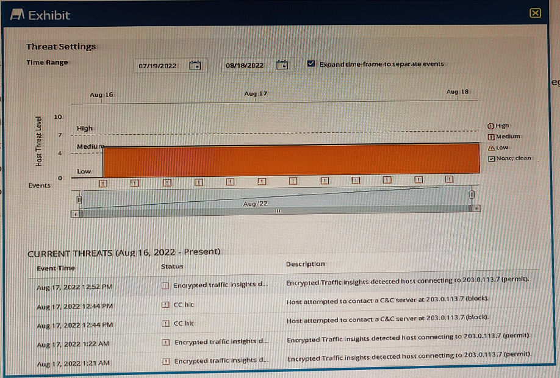Click the right handle of range slider
This screenshot has width=560, height=378.
471,194
